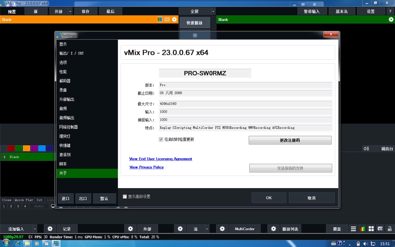Open output Blank input settings gear
395x247 pixels.
391,19
